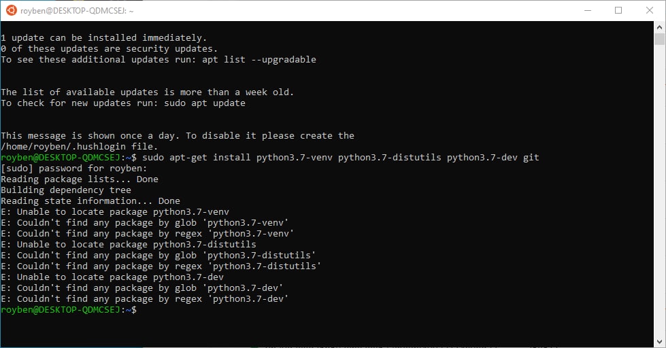Click the vertical scrollbar thumb
Image resolution: width=666 pixels, height=348 pixels.
tap(659, 40)
